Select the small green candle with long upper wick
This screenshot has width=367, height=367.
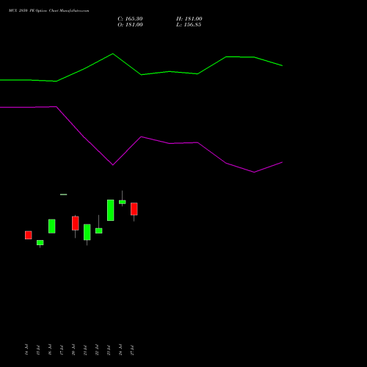point(99,230)
